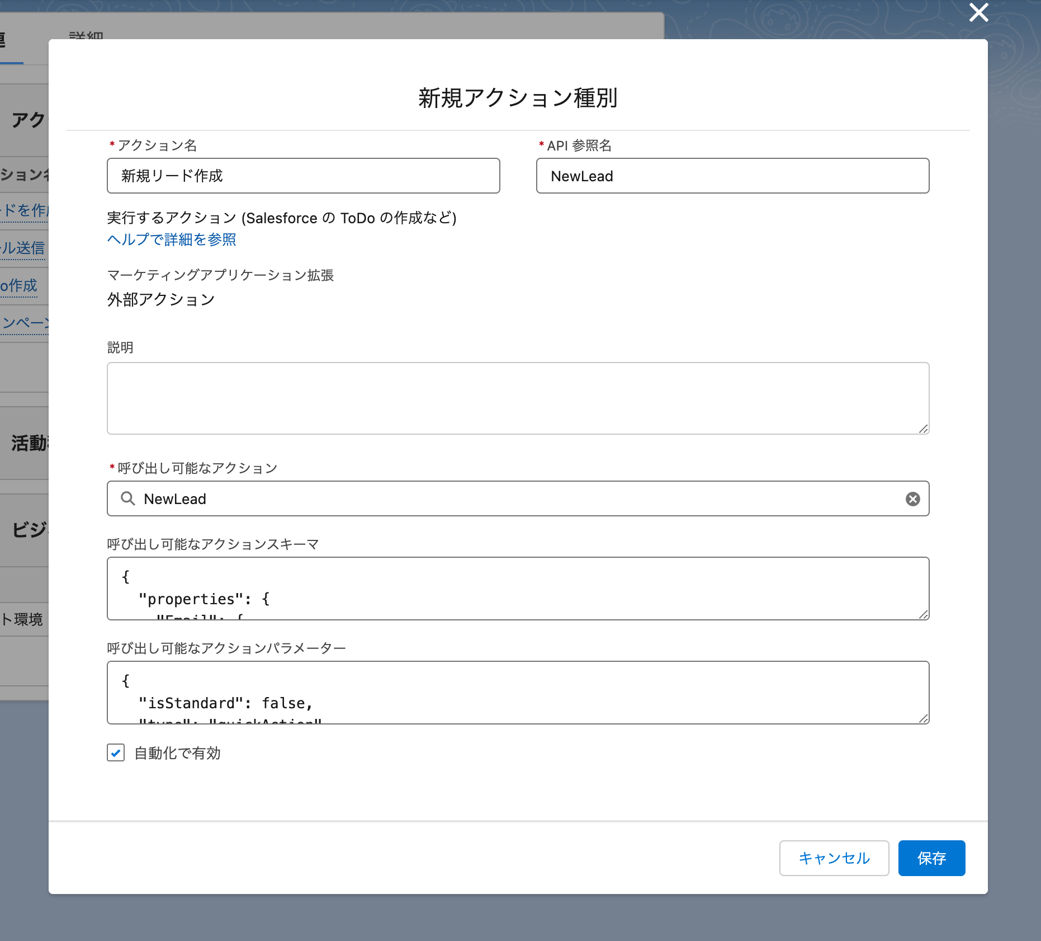Screen dimensions: 1041x941
Task: Grab the resize handle of 説明 text area
Action: (923, 429)
